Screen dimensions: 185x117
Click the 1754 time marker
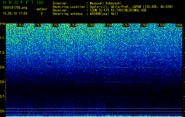pyautogui.click(x=73, y=25)
